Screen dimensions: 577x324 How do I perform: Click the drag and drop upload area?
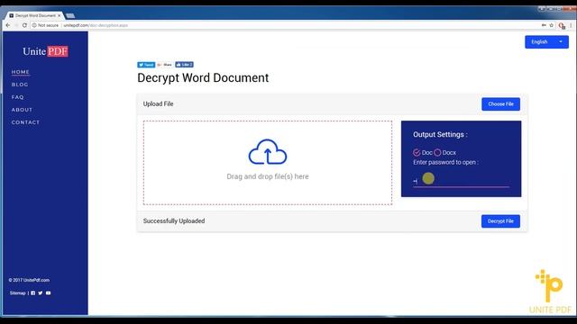point(268,162)
